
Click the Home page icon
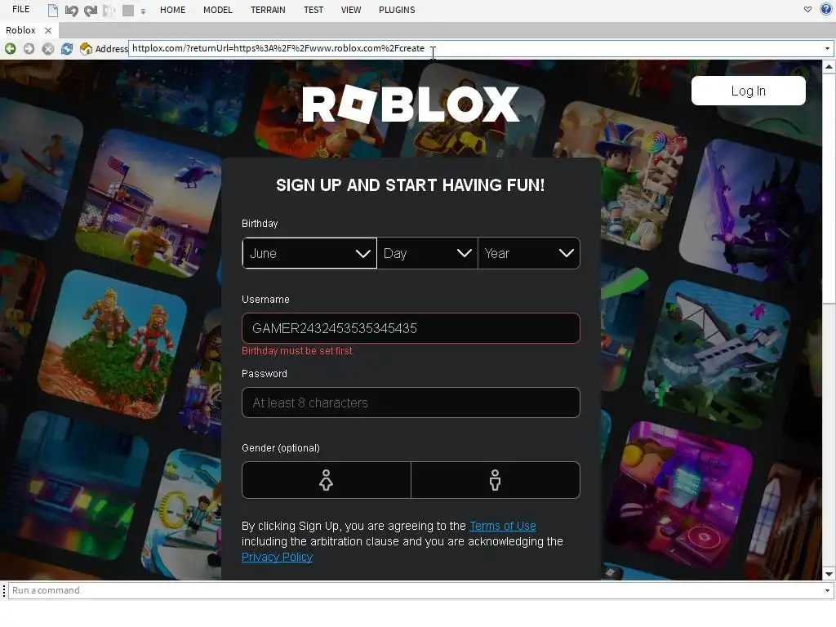click(86, 49)
